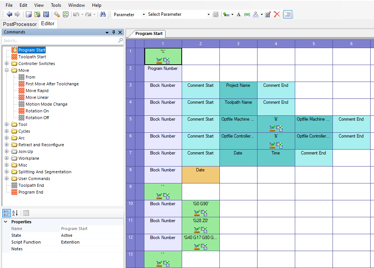Select Toolpath Start in the tree
Screen dimensions: 374x268
point(32,57)
